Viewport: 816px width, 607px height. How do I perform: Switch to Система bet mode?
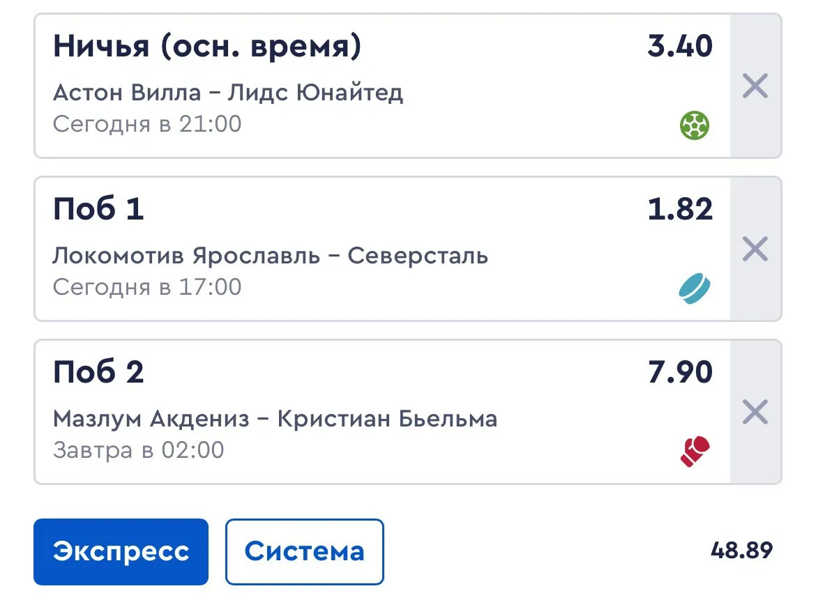point(305,551)
